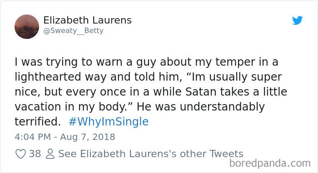Click the 4:04 PM time in the timestamp
318x173 pixels.
pos(33,137)
